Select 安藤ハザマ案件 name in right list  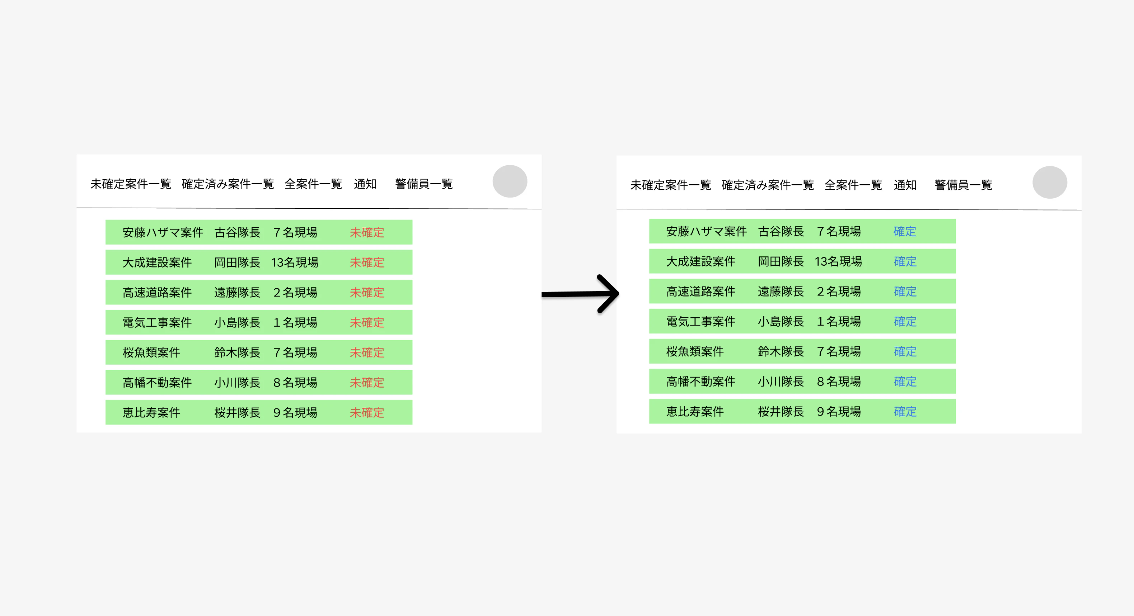click(x=707, y=231)
